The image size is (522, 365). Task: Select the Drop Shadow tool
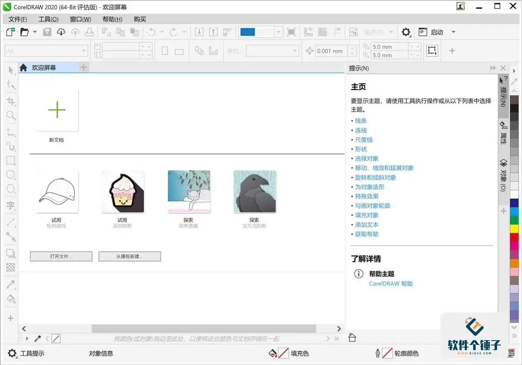(11, 253)
